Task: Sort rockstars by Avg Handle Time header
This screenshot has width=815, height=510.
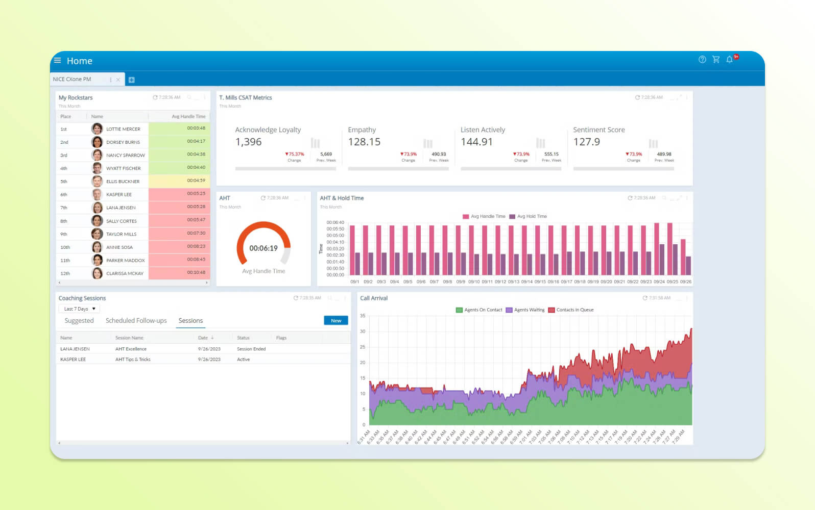Action: [188, 116]
